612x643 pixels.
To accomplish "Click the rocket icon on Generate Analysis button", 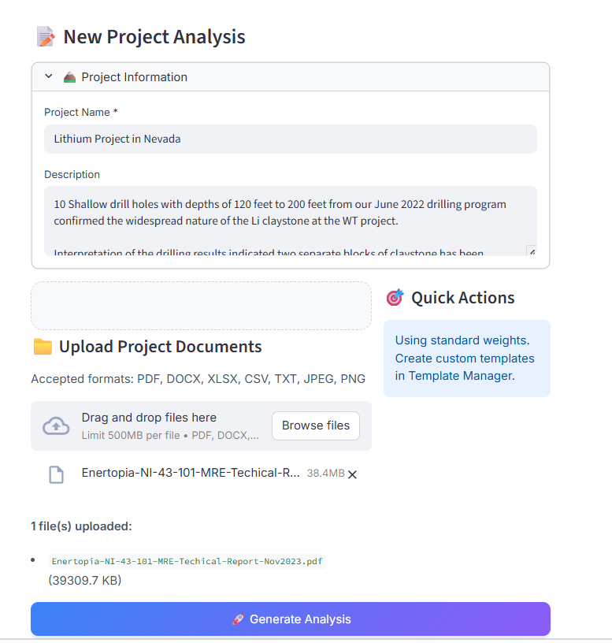I will [237, 619].
